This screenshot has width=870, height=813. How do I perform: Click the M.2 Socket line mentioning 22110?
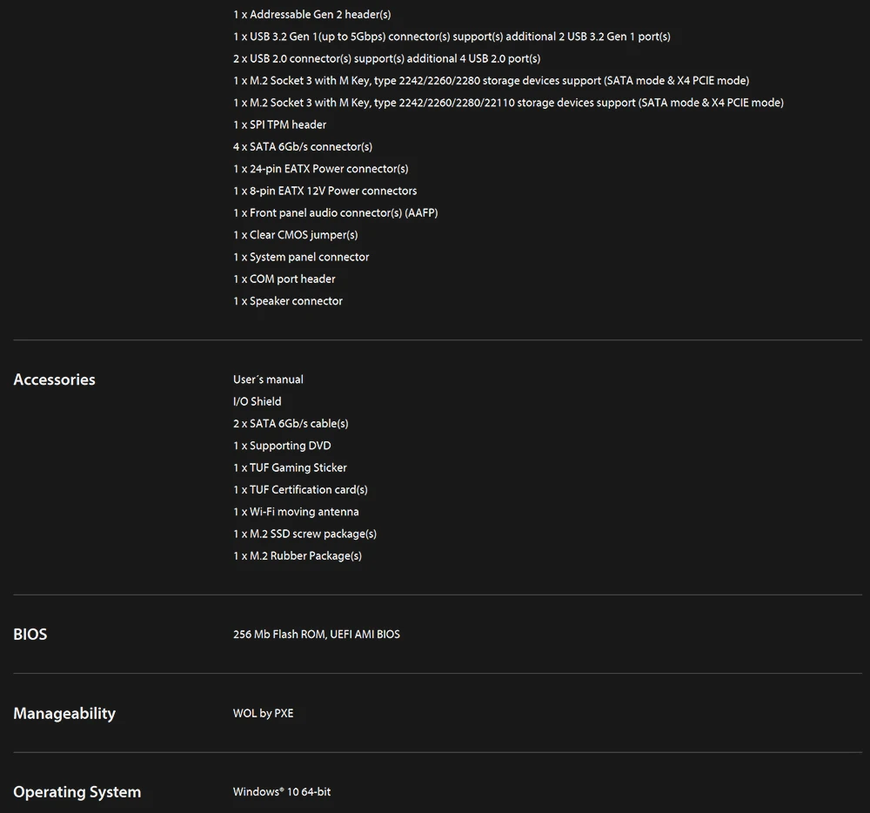coord(508,103)
